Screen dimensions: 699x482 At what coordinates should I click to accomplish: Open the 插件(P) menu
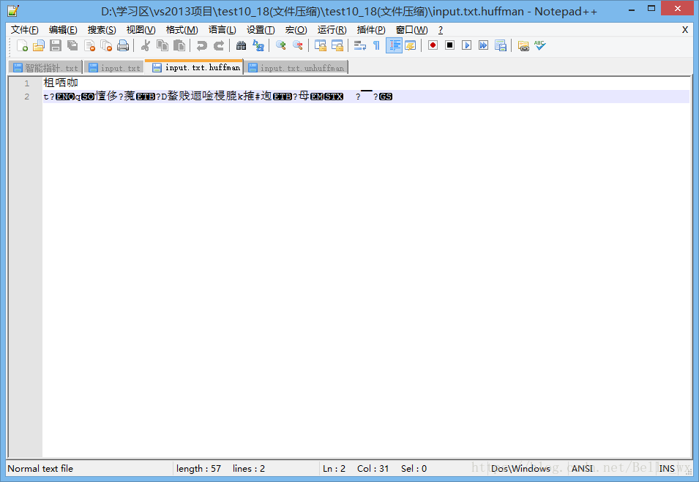click(371, 30)
